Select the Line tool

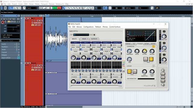87,8
